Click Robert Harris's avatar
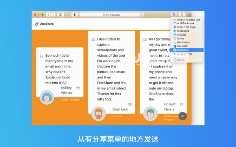This screenshot has width=236, height=147. (150, 114)
